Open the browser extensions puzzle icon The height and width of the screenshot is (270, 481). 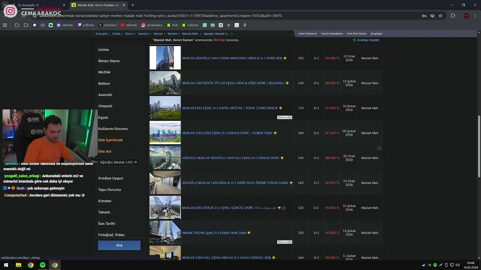tap(453, 16)
